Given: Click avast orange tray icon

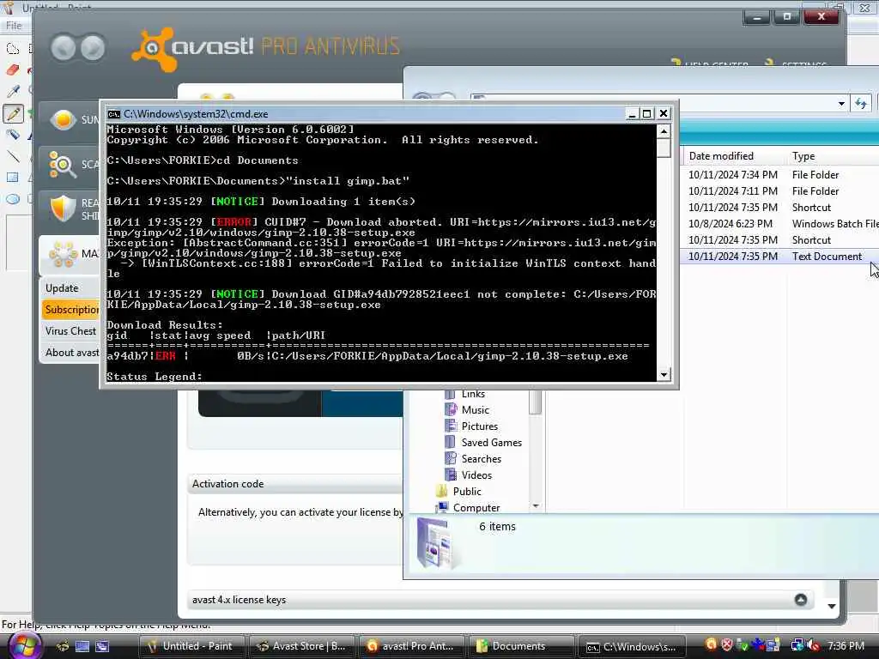Looking at the screenshot, I should (x=712, y=645).
